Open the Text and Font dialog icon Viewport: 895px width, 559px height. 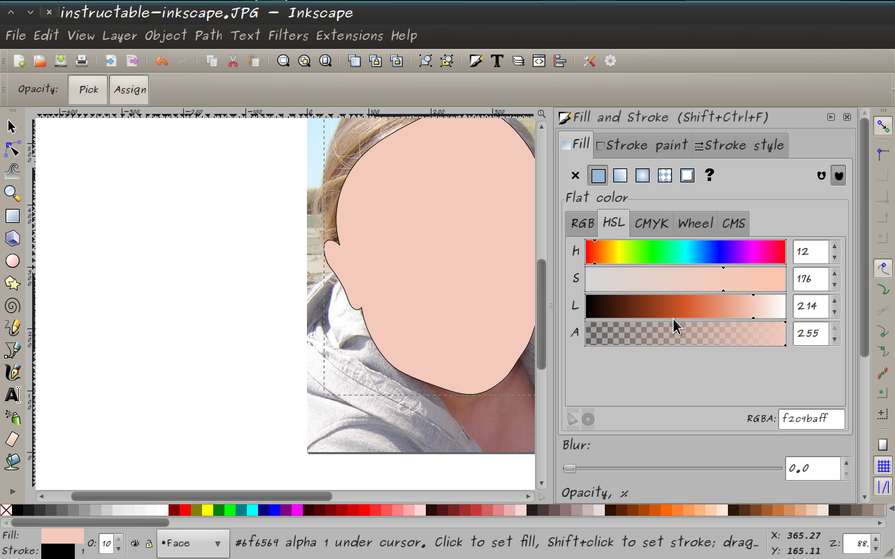click(x=497, y=61)
